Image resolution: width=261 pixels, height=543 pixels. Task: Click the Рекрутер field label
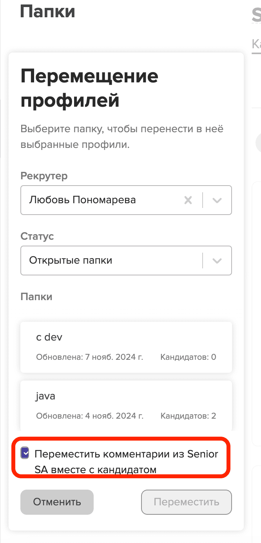coord(44,176)
